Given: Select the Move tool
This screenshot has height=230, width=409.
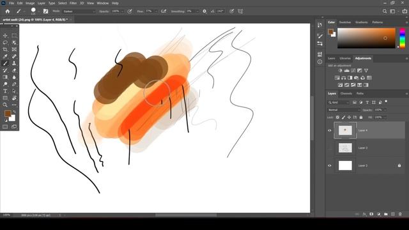Looking at the screenshot, I should tap(5, 36).
